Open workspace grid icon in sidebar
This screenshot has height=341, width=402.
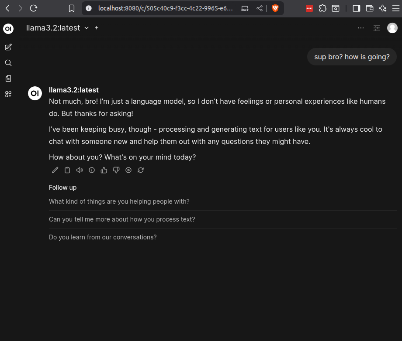pyautogui.click(x=8, y=94)
